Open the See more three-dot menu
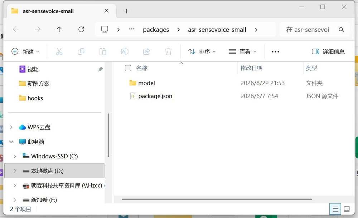Image resolution: width=358 pixels, height=218 pixels. [275, 52]
